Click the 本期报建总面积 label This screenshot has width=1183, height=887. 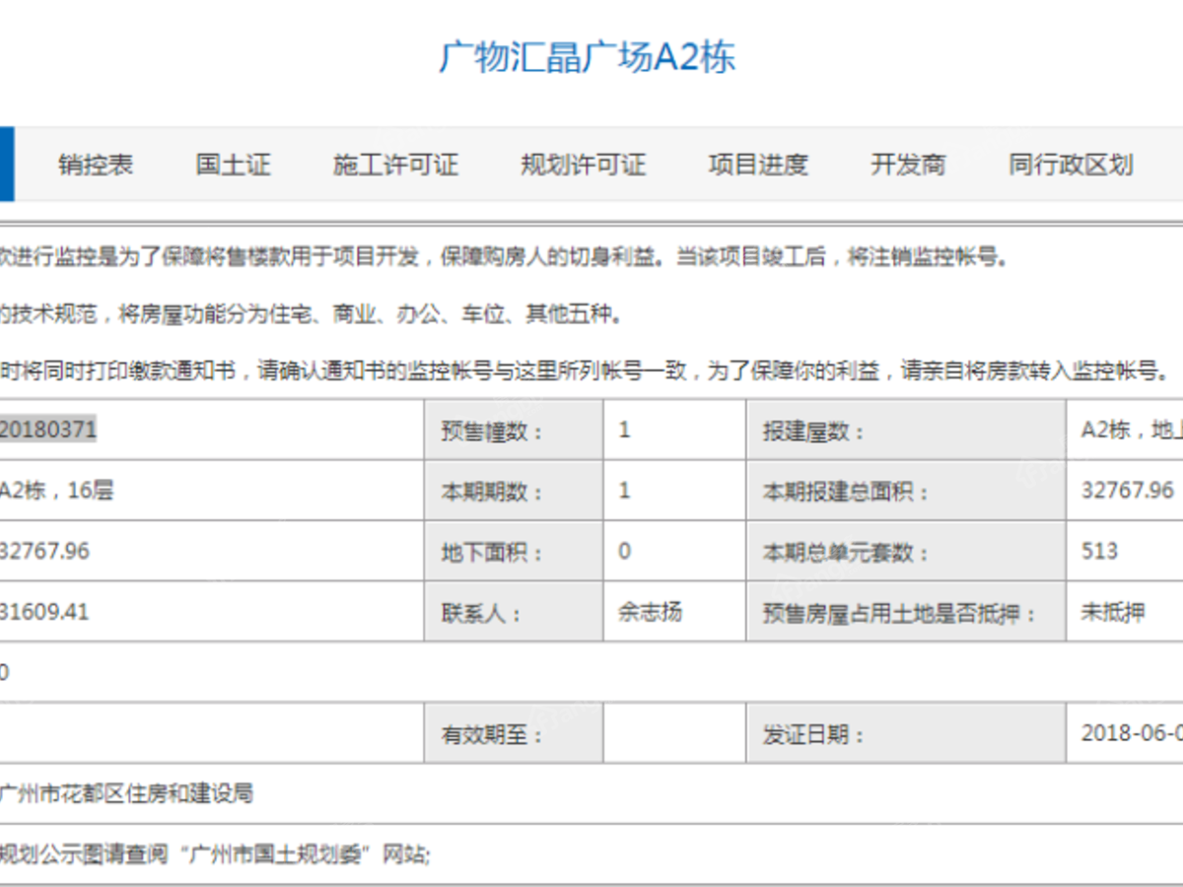point(846,491)
